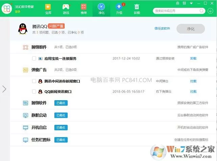This screenshot has width=217, height=161.
Task: Click the QQ新闻资讯窗口 item name
Action: (x=58, y=91)
